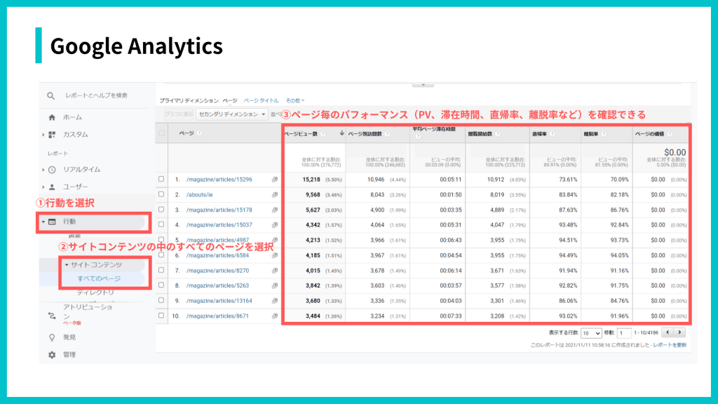Open /magazine/articles/15296 in new window icon
The width and height of the screenshot is (718, 404).
coord(275,180)
